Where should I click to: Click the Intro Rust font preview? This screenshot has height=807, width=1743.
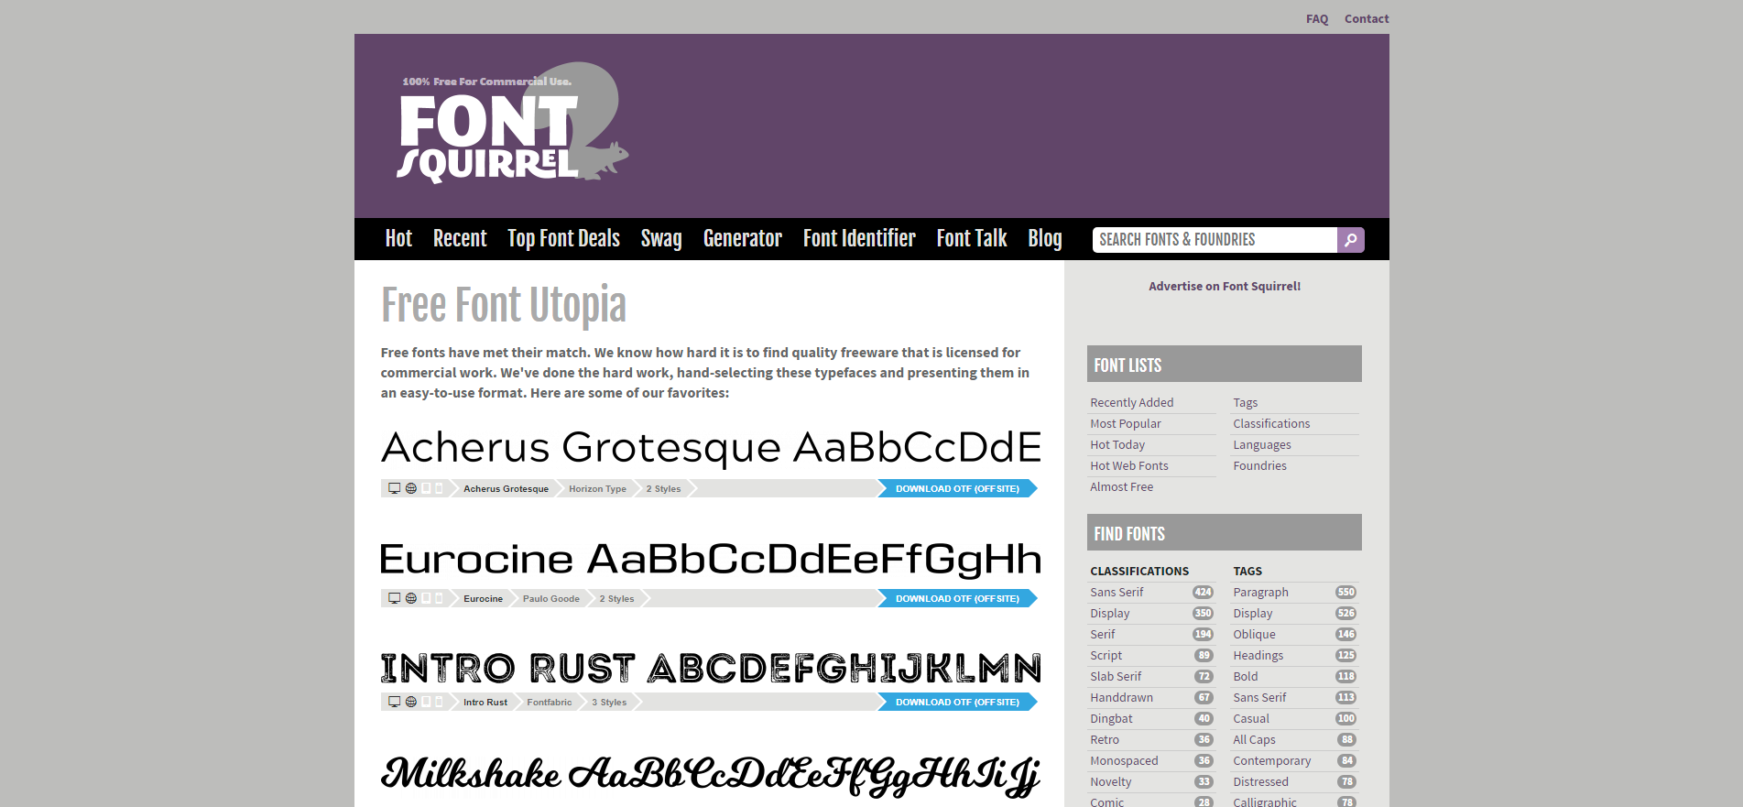point(711,669)
